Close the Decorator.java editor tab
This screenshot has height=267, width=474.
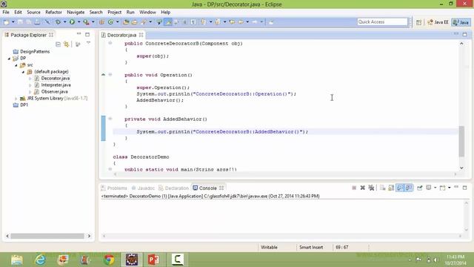tap(141, 35)
